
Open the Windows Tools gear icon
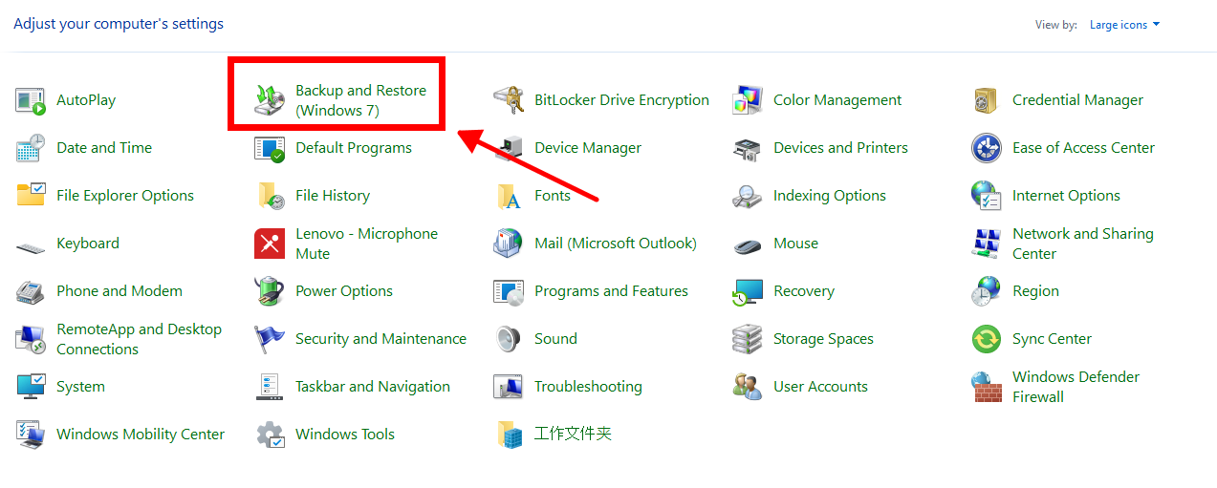click(270, 435)
